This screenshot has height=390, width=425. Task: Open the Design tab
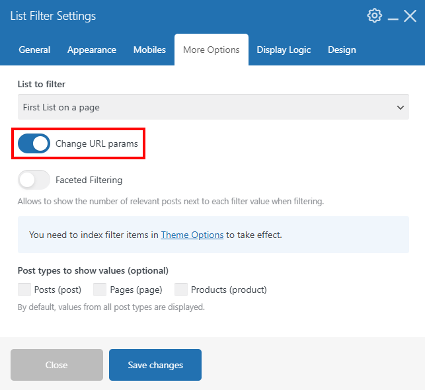point(342,50)
